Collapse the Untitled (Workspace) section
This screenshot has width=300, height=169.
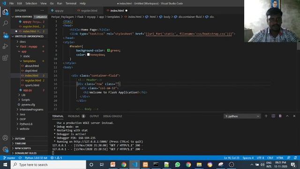pos(29,36)
